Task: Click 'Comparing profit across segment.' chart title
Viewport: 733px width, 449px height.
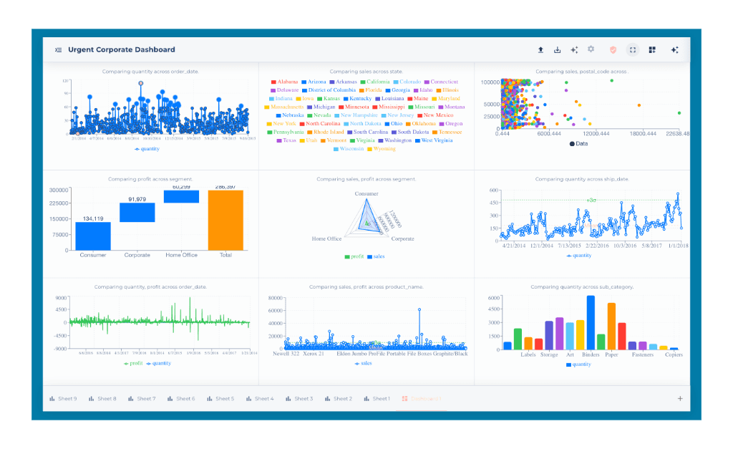Action: 150,179
